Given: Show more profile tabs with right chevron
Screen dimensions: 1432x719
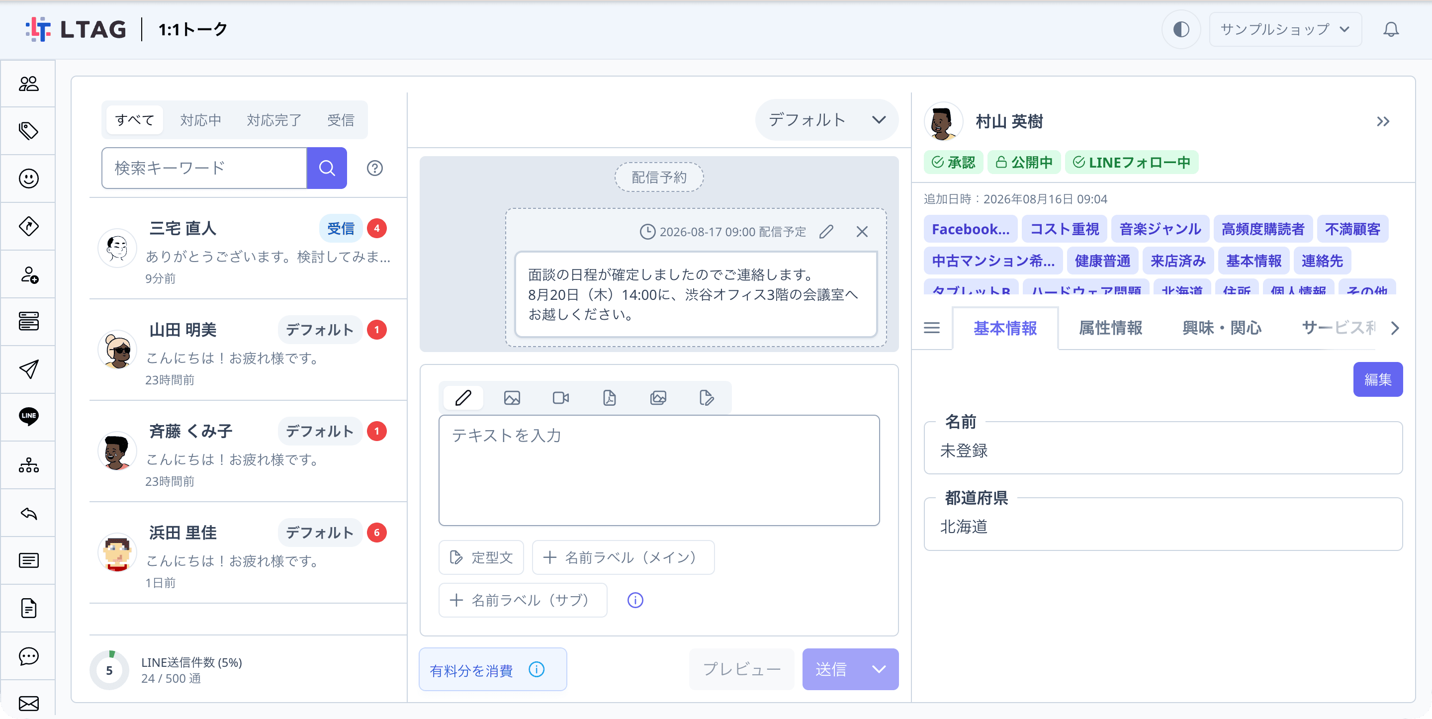Looking at the screenshot, I should [x=1394, y=328].
